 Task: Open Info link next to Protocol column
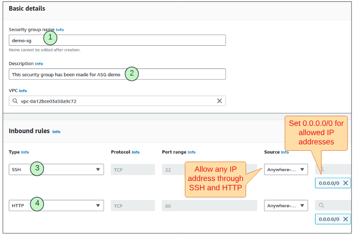[135, 152]
